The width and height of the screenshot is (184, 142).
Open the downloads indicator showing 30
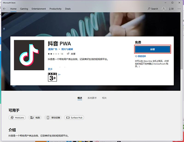click(171, 9)
